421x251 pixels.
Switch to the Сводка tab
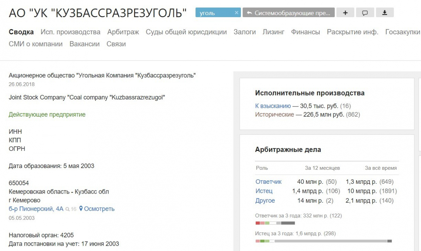click(21, 32)
